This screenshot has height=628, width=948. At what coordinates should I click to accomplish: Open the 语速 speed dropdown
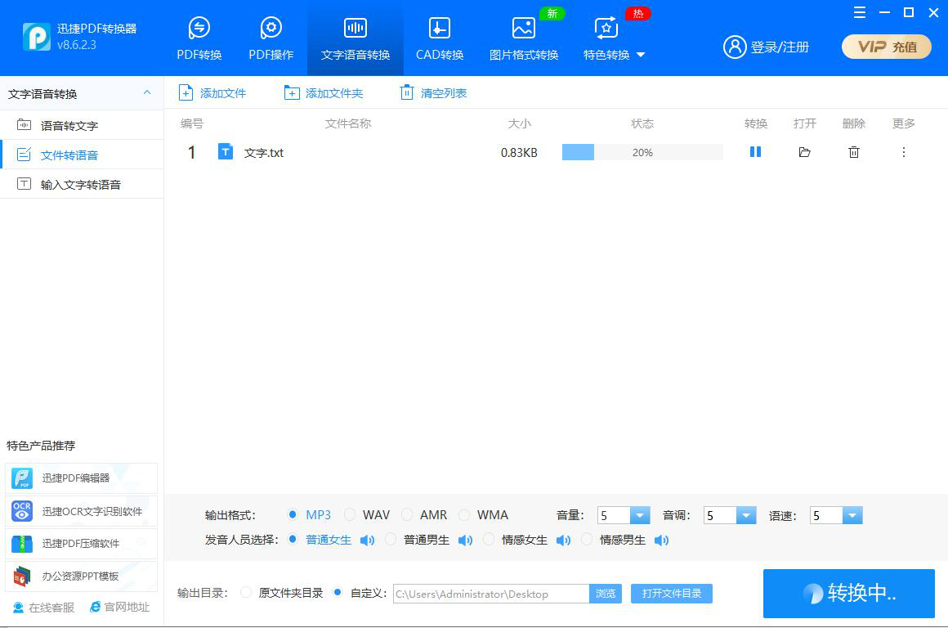[x=852, y=515]
